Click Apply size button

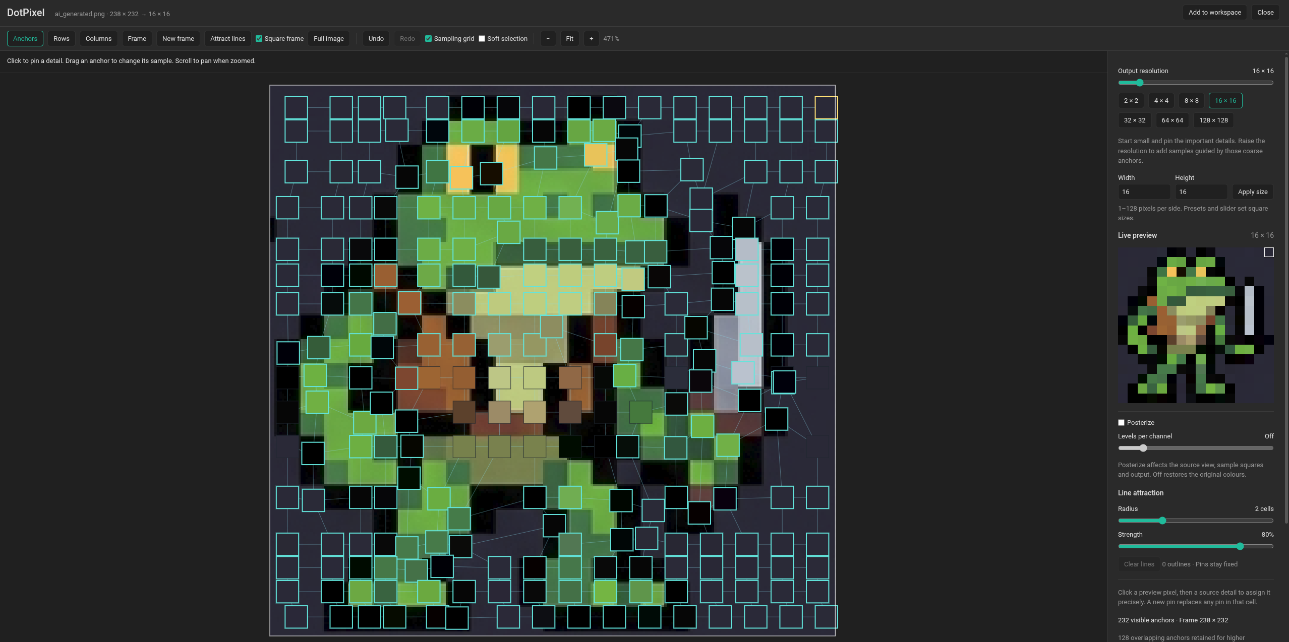1253,192
